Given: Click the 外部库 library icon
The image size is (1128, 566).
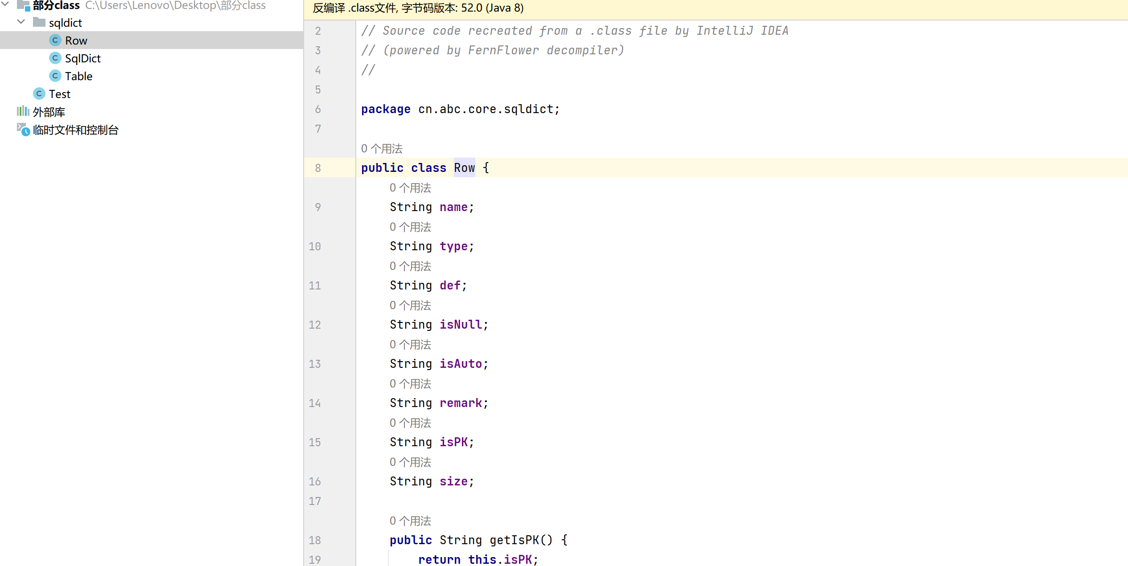Looking at the screenshot, I should (x=23, y=111).
